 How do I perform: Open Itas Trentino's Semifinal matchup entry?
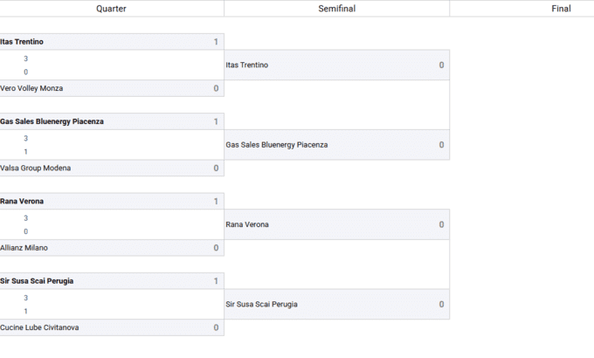pyautogui.click(x=247, y=65)
